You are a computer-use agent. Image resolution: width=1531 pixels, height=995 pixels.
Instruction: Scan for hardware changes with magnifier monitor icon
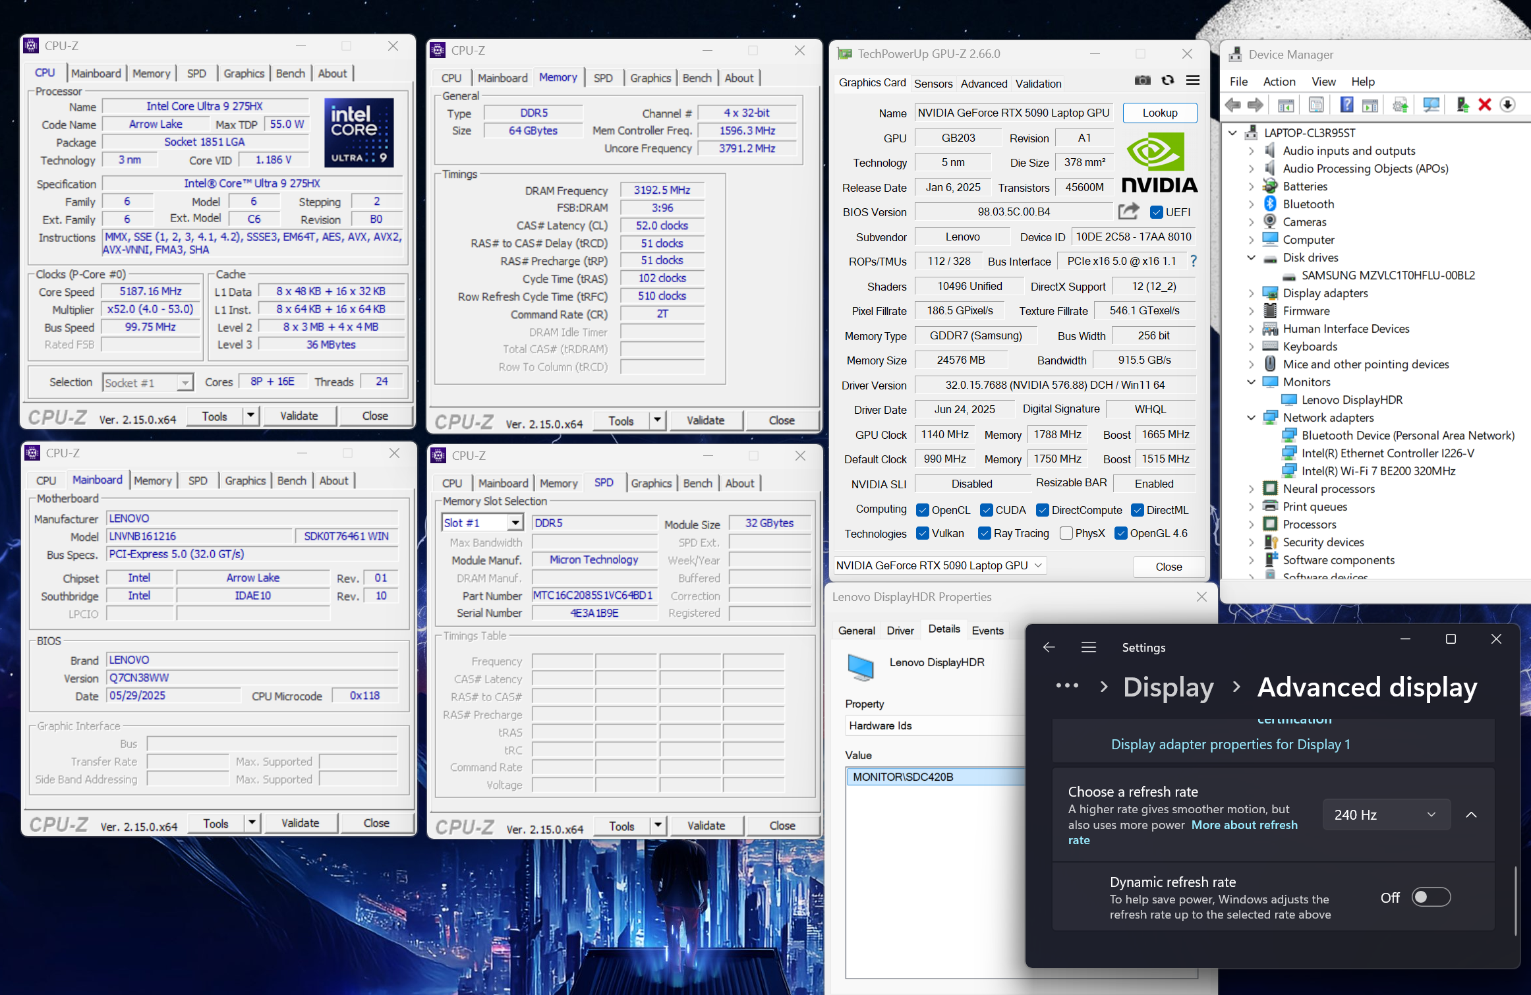click(x=1431, y=105)
